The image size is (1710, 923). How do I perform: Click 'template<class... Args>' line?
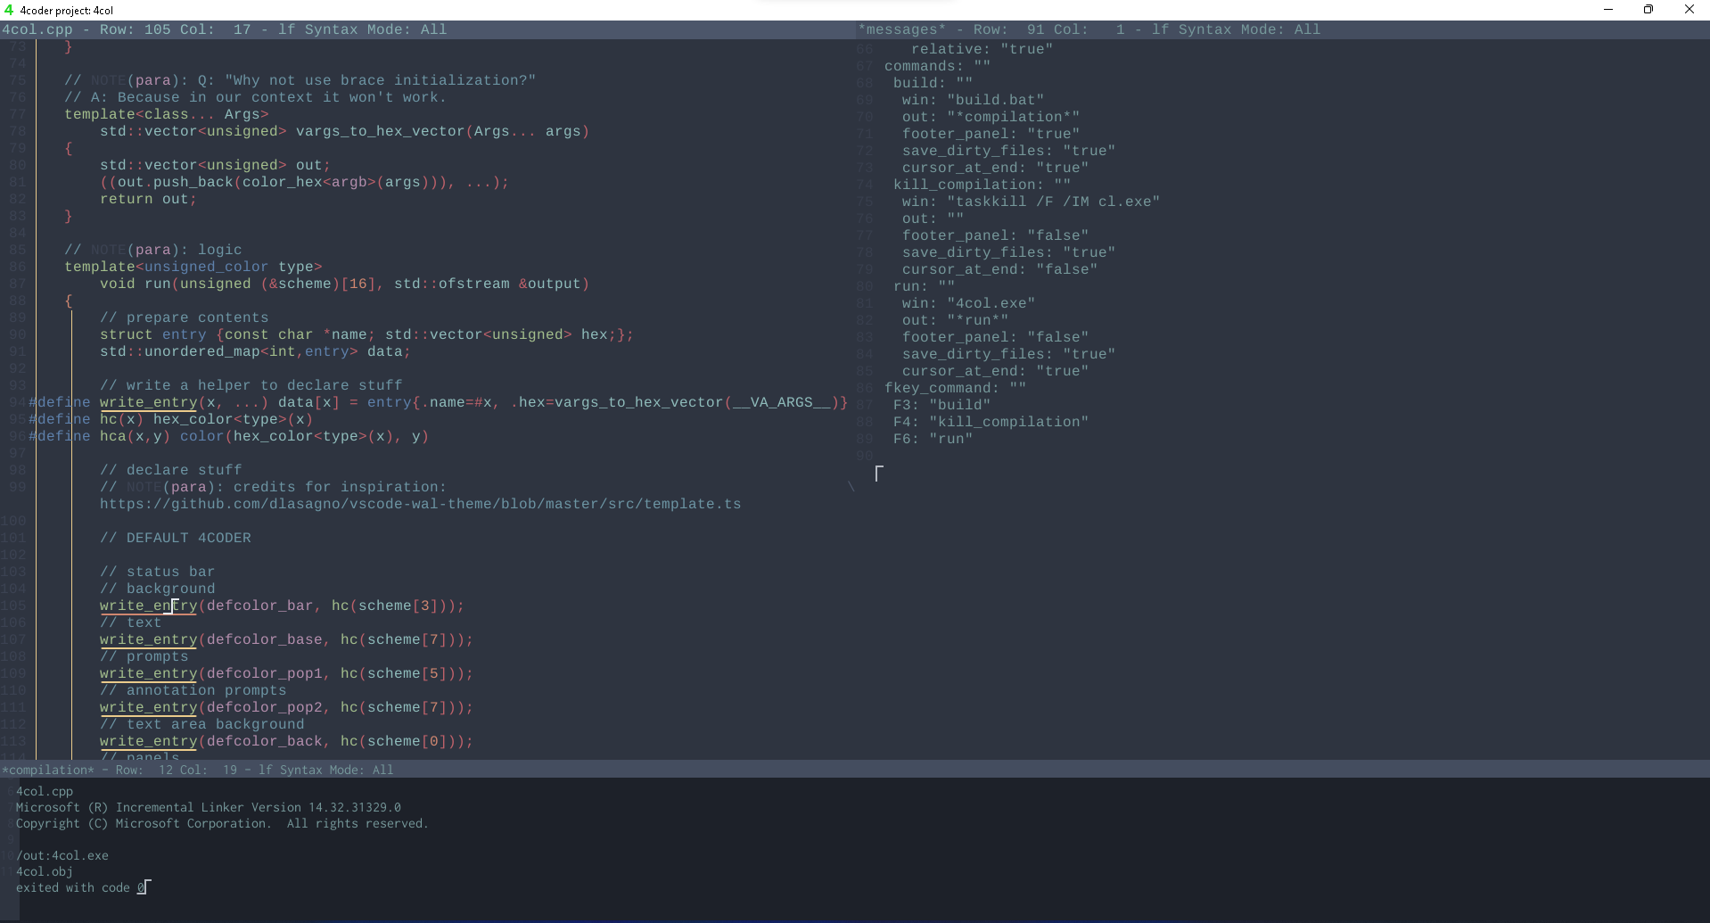click(x=167, y=114)
